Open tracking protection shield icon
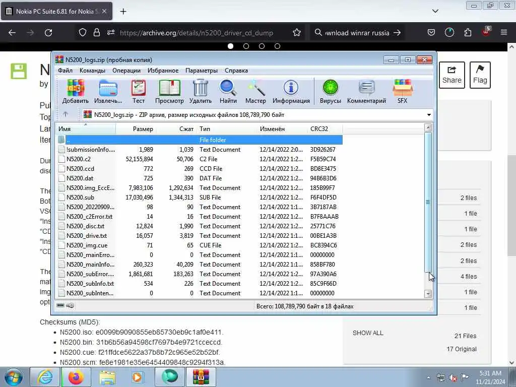The height and width of the screenshot is (387, 516). click(x=83, y=33)
